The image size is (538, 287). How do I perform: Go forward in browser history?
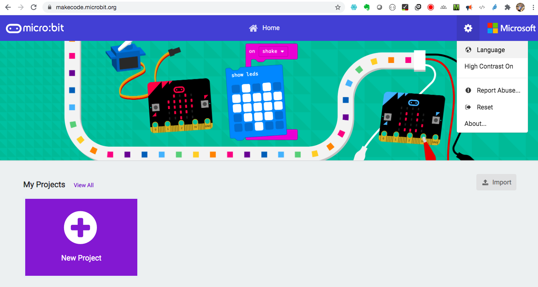tap(21, 7)
